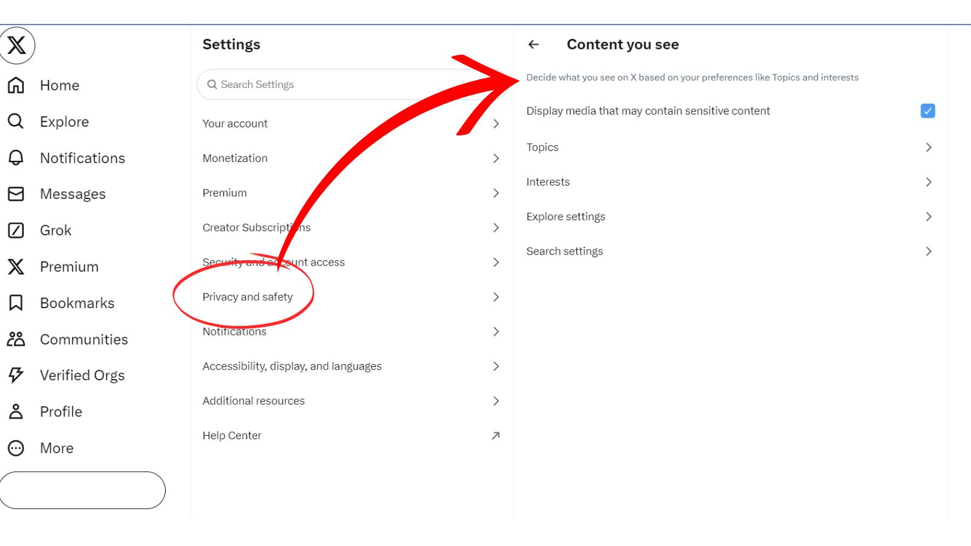Select the Home icon in the sidebar
Screen dimensions: 971x546
pos(15,85)
